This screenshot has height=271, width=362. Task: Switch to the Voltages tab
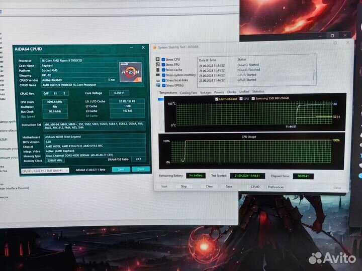click(x=206, y=92)
